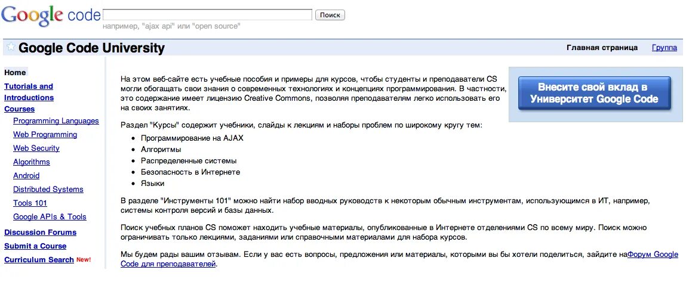Click the list item Распределенные системы
Screen dimensions: 686x304
click(x=189, y=161)
